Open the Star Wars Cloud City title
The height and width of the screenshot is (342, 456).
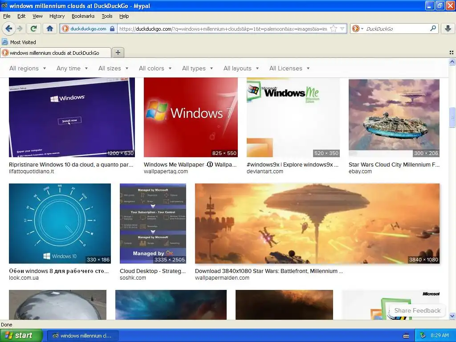[x=394, y=165]
